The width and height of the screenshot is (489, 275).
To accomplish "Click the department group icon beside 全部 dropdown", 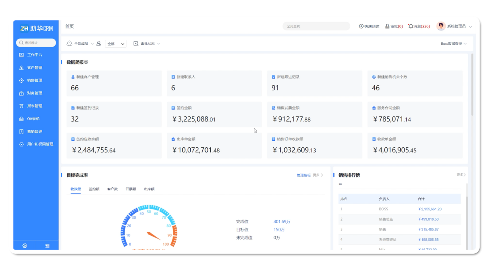I will (99, 44).
